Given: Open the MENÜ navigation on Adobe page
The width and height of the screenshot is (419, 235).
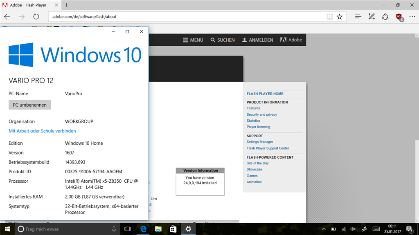Looking at the screenshot, I should 193,40.
